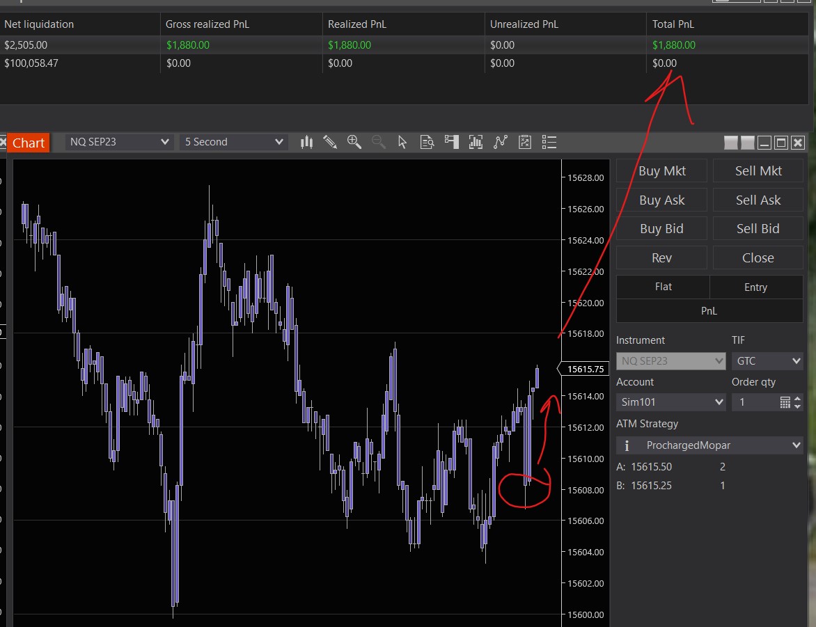Image resolution: width=816 pixels, height=627 pixels.
Task: Click the greyed Zoom Out magnifier icon
Action: pos(378,142)
